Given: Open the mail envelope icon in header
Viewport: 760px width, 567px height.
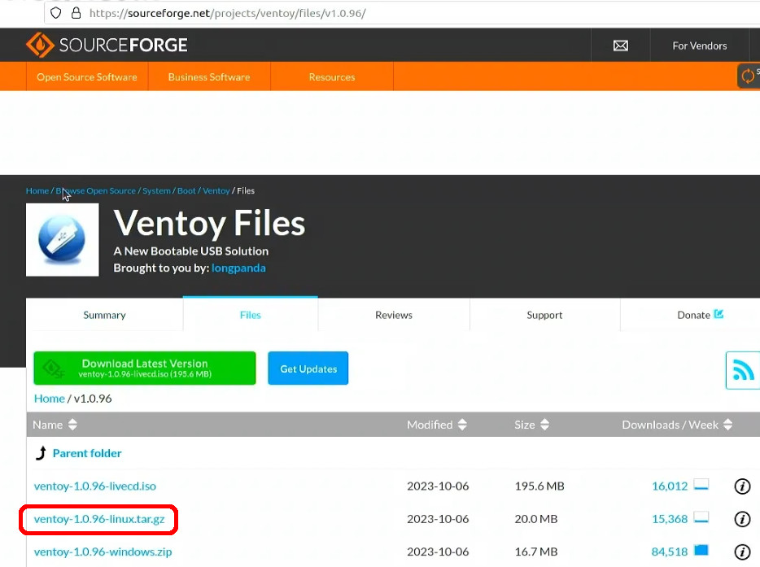Looking at the screenshot, I should coord(620,46).
